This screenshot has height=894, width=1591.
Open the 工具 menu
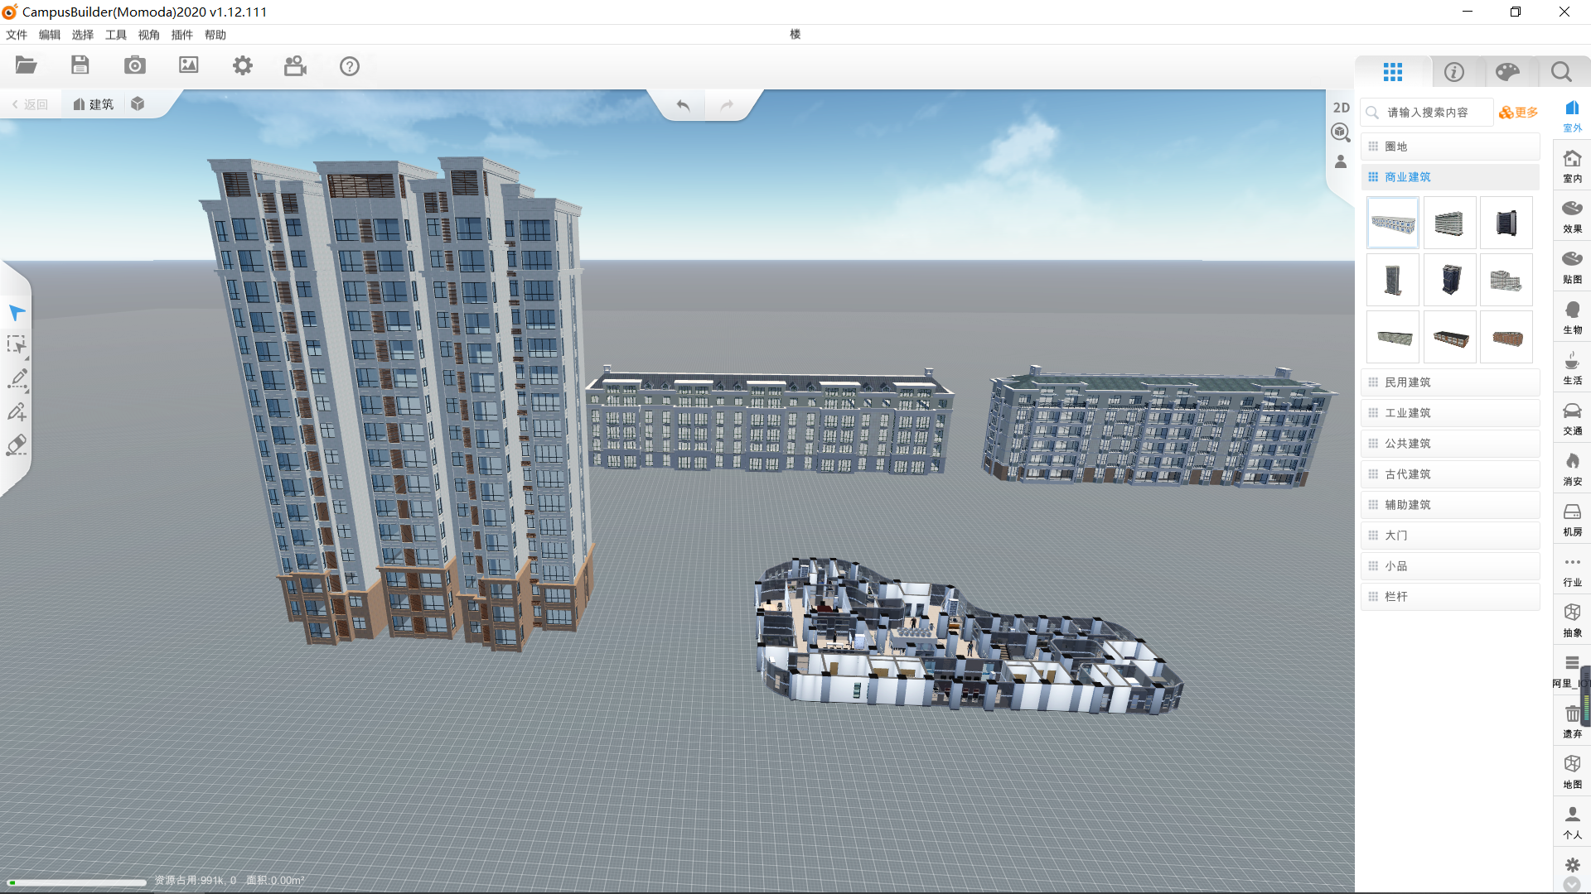pyautogui.click(x=116, y=35)
